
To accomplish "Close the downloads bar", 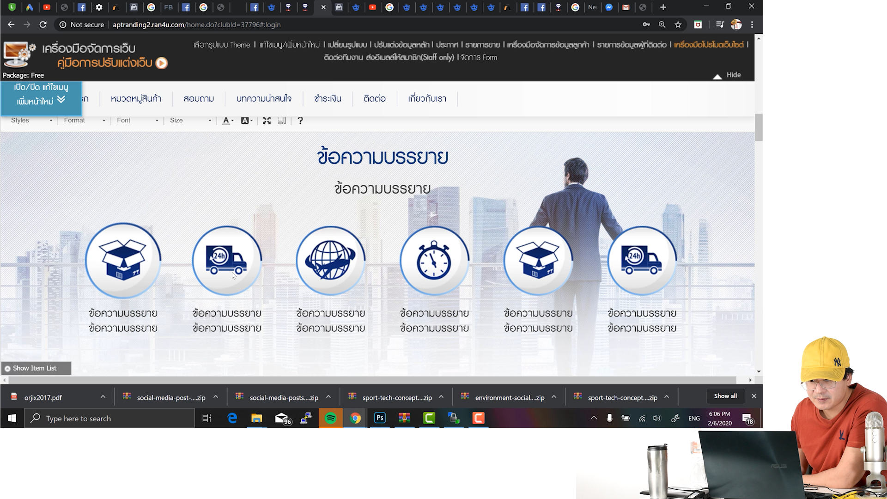I will (x=754, y=396).
